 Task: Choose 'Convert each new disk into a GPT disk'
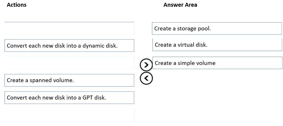click(69, 98)
